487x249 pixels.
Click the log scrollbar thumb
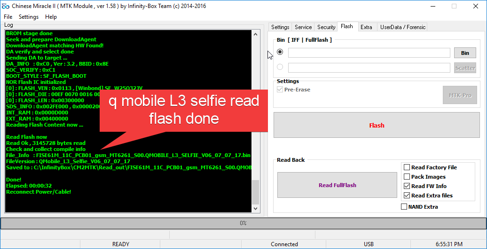click(255, 192)
